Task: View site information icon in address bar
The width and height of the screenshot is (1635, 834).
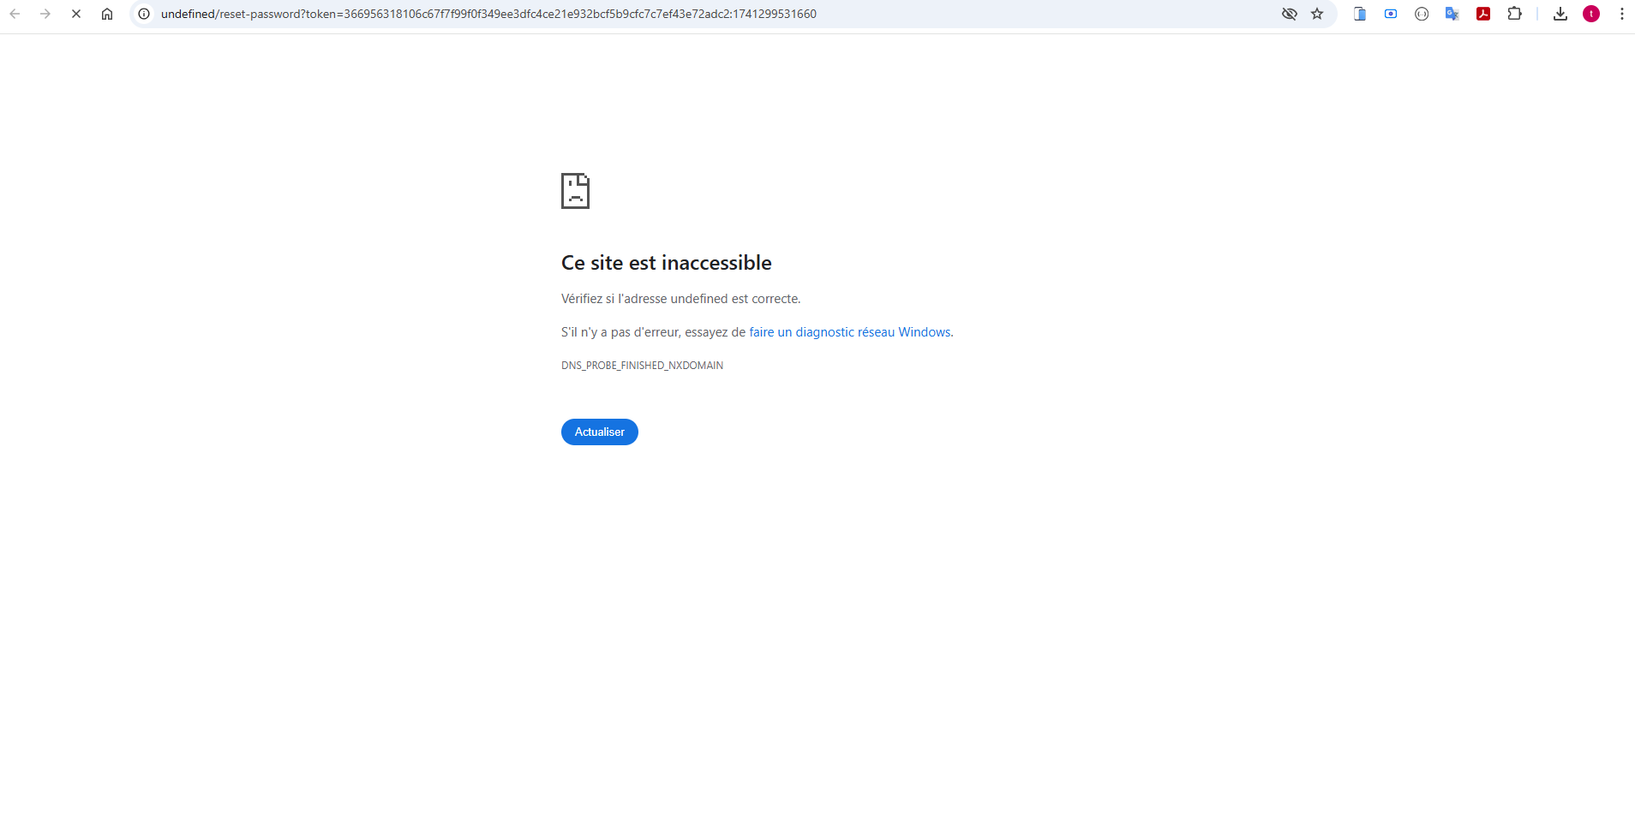Action: (144, 14)
